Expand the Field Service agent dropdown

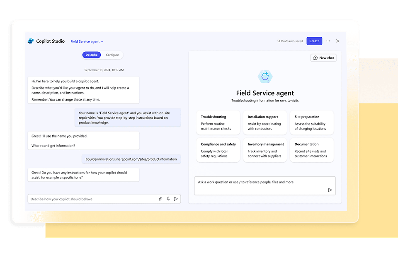click(x=87, y=41)
